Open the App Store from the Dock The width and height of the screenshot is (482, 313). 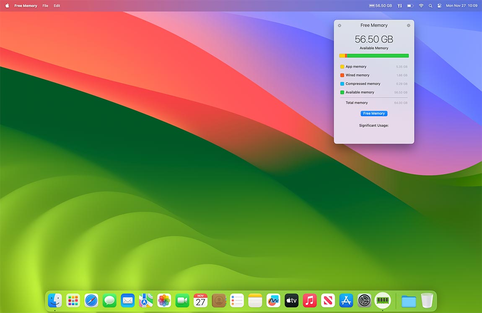pos(346,300)
